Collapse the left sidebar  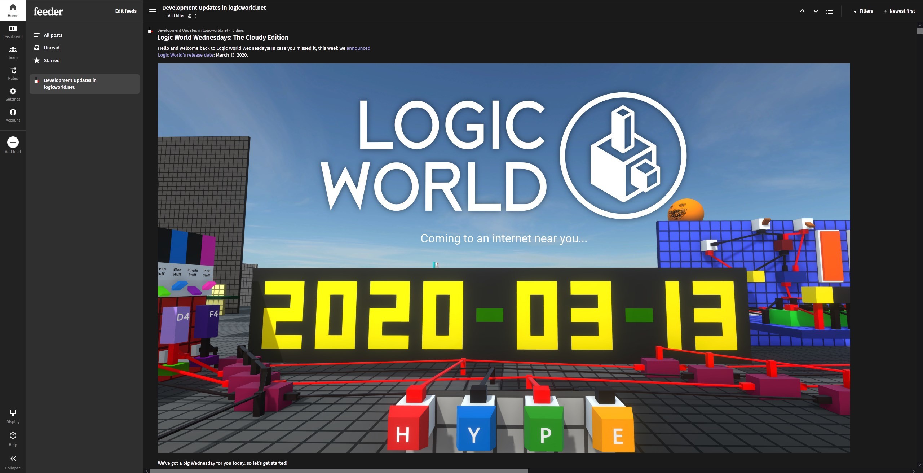click(x=13, y=462)
